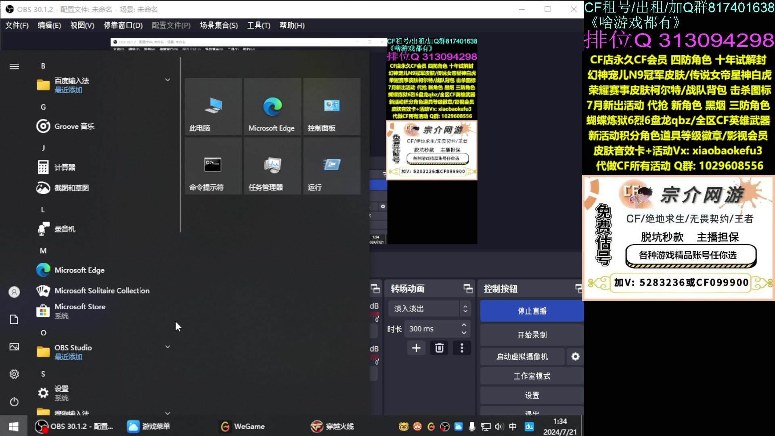Click the volume tray icon
Image resolution: width=775 pixels, height=436 pixels.
point(499,427)
